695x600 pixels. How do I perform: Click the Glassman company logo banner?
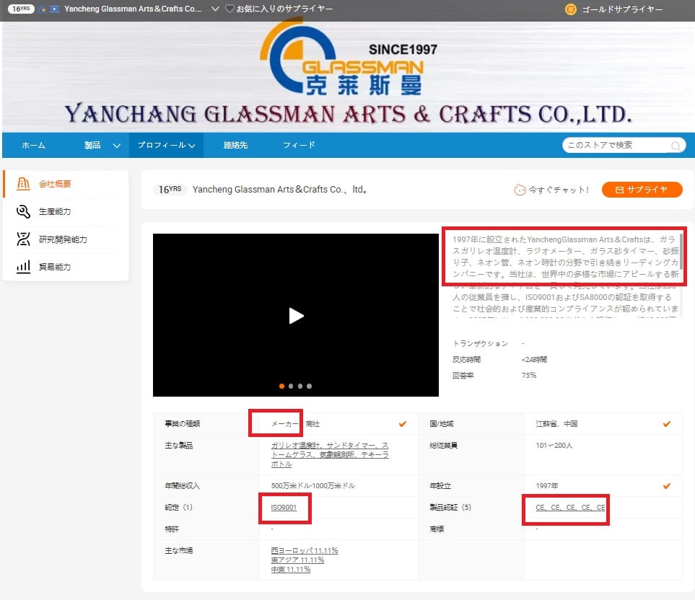click(349, 75)
